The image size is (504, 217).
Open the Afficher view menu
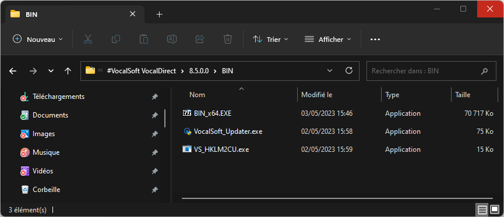[328, 39]
